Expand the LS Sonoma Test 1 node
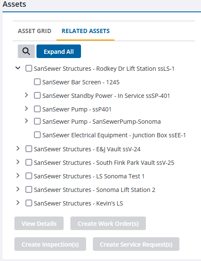Screen dimensions: 201x261 coord(18,175)
